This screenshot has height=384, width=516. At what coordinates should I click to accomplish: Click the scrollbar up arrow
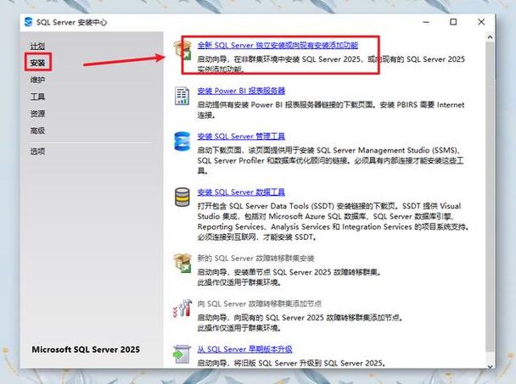[490, 37]
